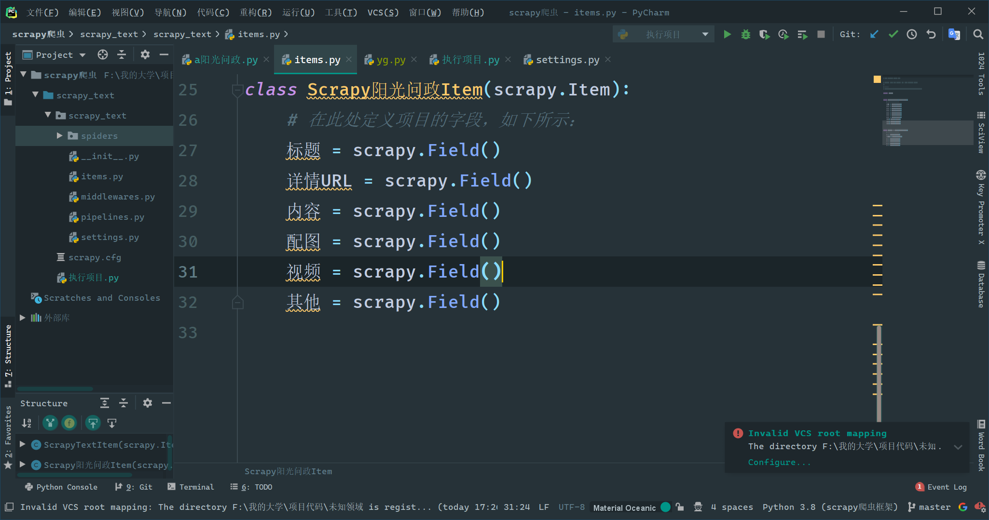Image resolution: width=989 pixels, height=520 pixels.
Task: Run with coverage shield icon
Action: pyautogui.click(x=764, y=34)
